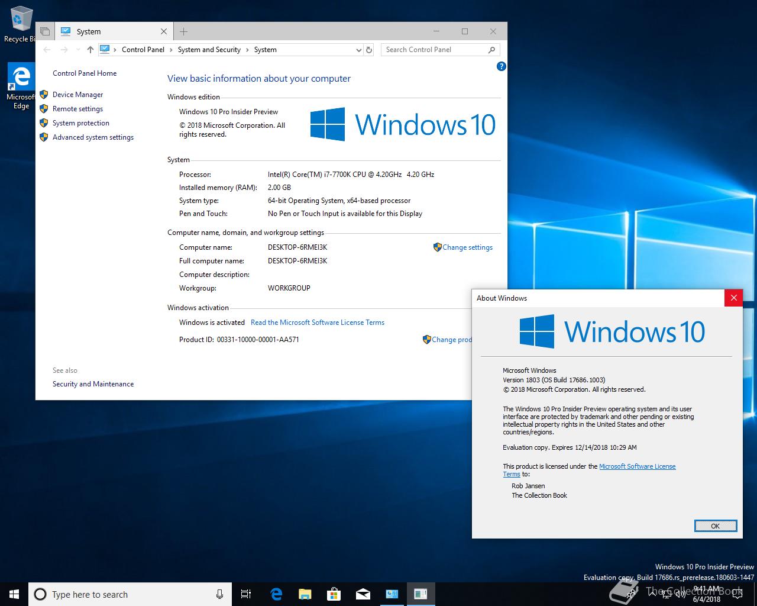The height and width of the screenshot is (606, 757).
Task: Open Advanced system settings link
Action: (93, 137)
